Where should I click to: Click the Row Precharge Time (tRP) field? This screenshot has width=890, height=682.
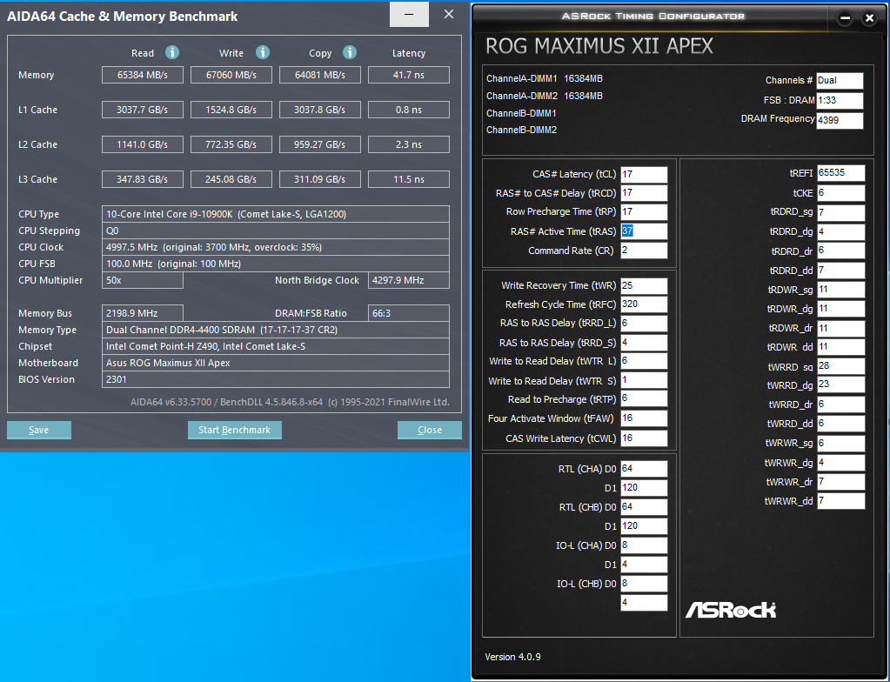(644, 212)
